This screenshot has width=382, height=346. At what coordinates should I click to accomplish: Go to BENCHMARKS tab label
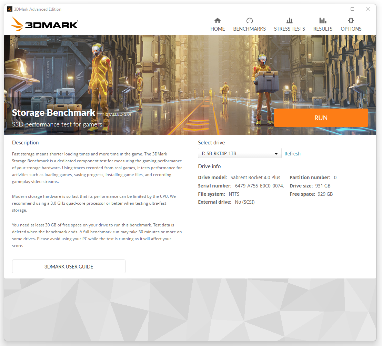click(x=250, y=29)
